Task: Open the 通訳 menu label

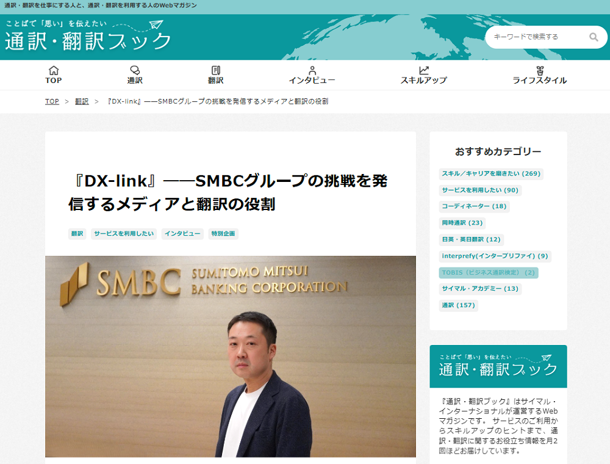Action: [135, 81]
